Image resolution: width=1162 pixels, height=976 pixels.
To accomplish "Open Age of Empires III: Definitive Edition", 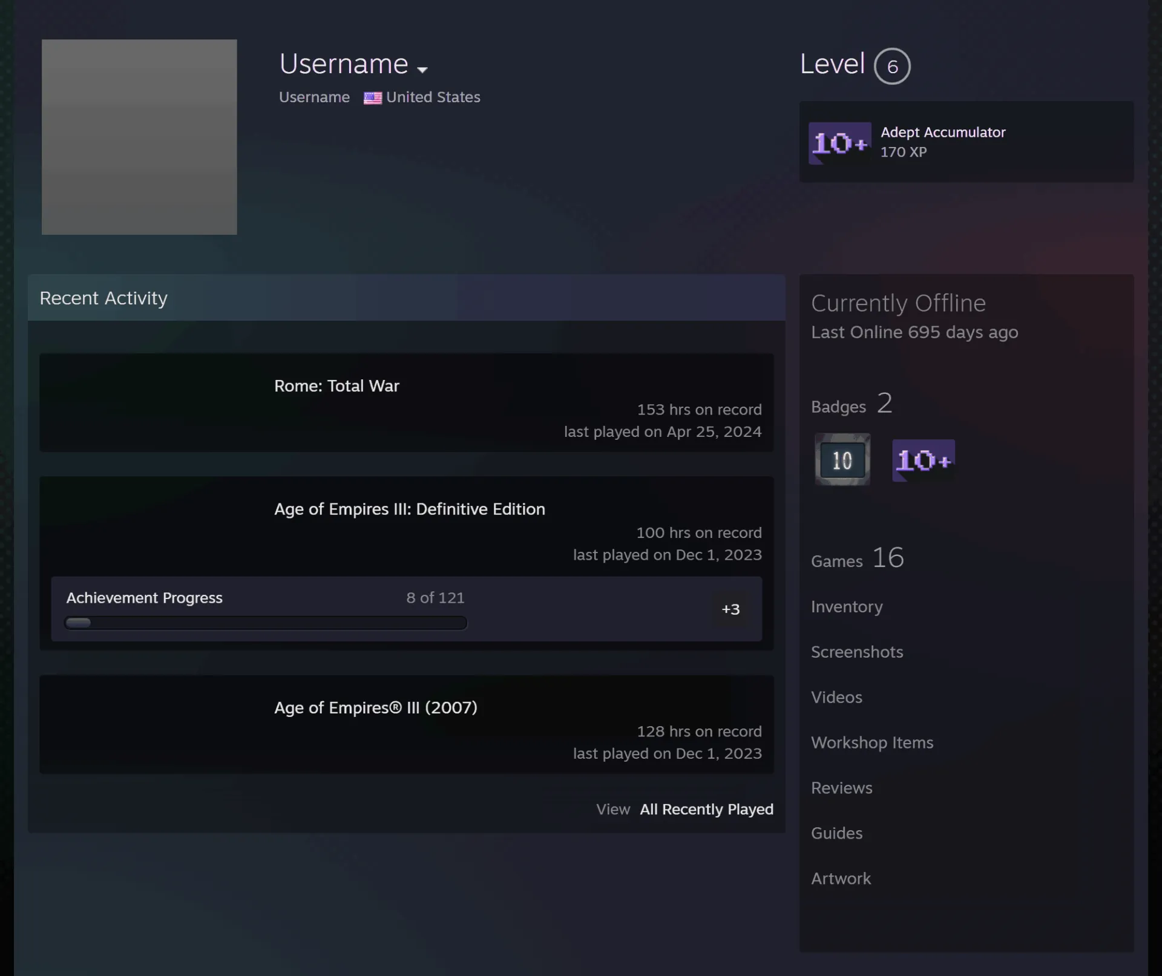I will click(410, 509).
